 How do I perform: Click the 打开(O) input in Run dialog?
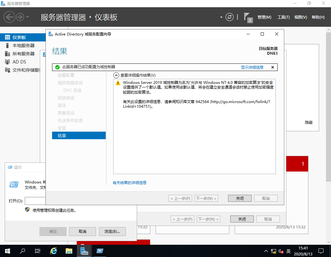(35, 201)
